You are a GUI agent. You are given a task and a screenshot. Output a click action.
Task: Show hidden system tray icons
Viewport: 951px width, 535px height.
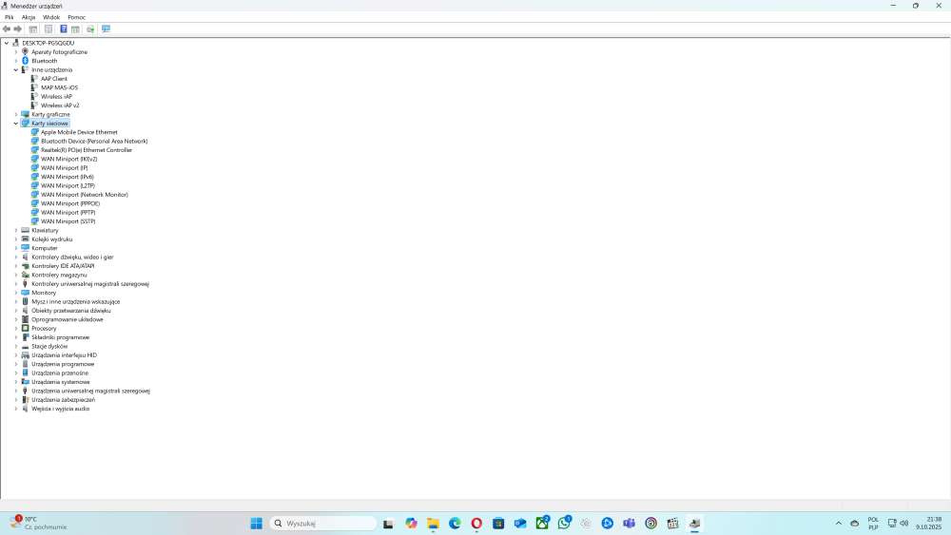pyautogui.click(x=838, y=524)
